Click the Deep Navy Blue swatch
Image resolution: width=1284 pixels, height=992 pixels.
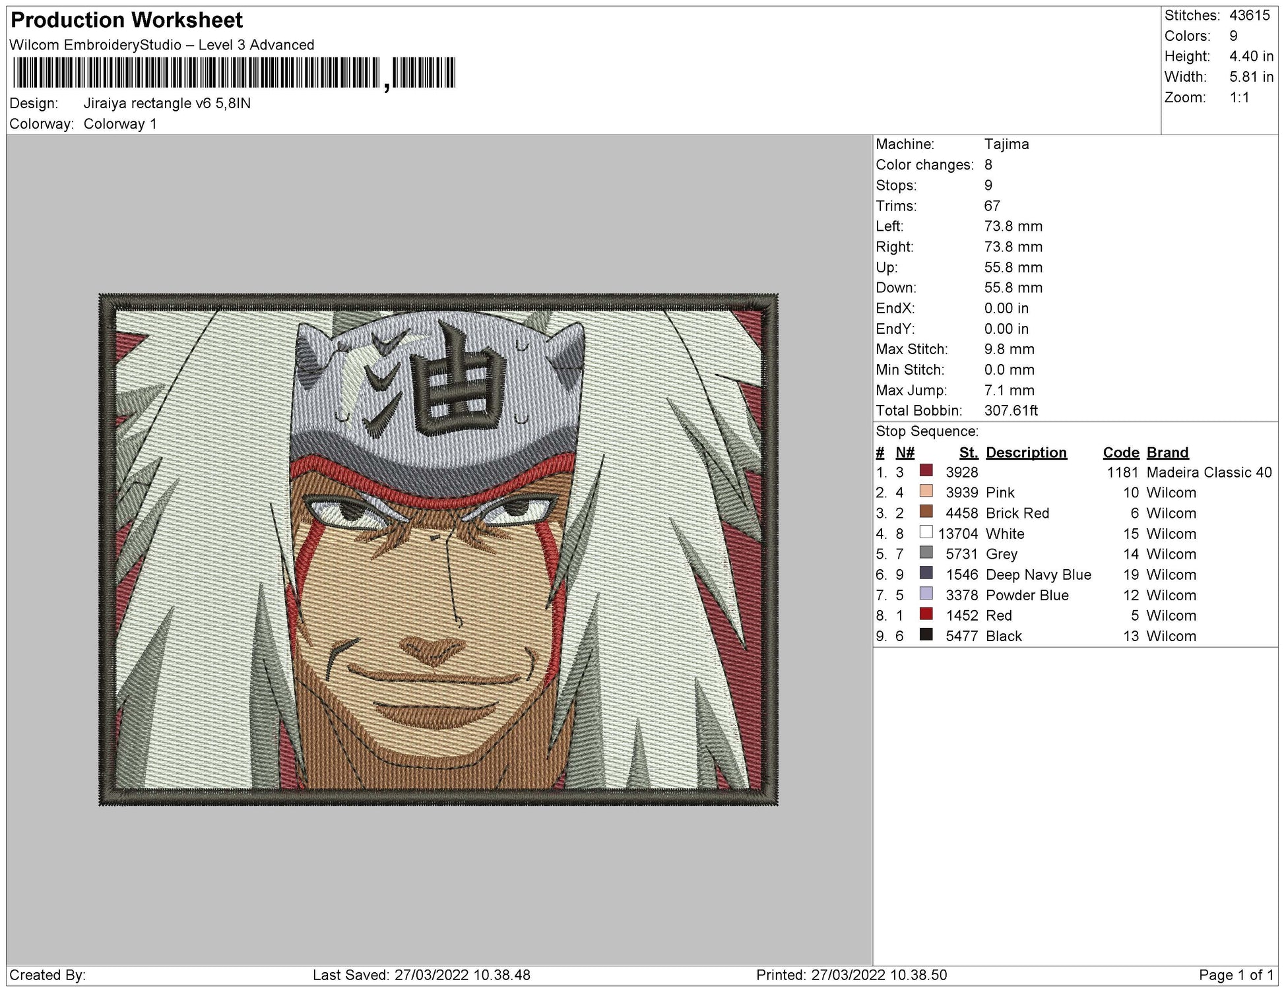tap(926, 573)
